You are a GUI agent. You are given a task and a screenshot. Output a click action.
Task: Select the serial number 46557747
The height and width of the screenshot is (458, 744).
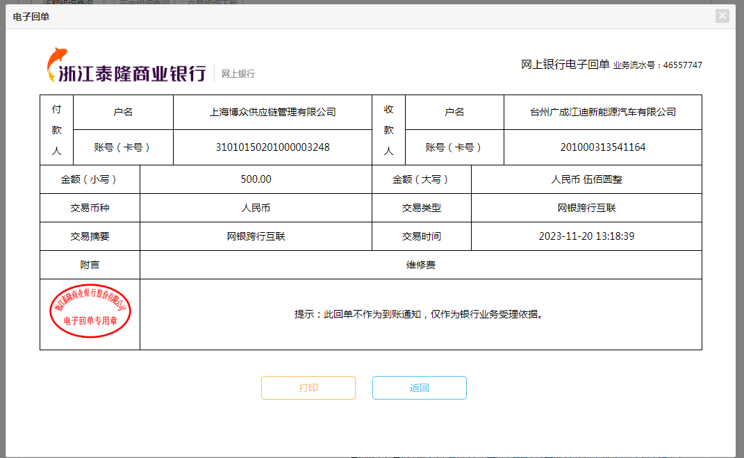point(682,65)
